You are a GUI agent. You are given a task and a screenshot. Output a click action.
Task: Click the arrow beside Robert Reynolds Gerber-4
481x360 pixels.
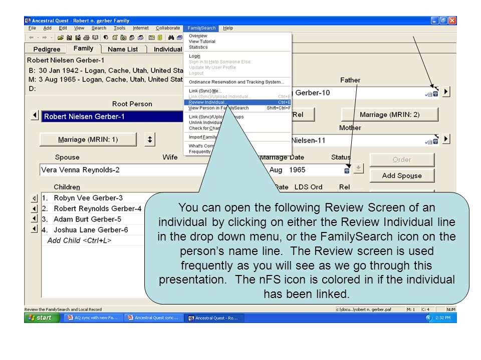pos(35,209)
